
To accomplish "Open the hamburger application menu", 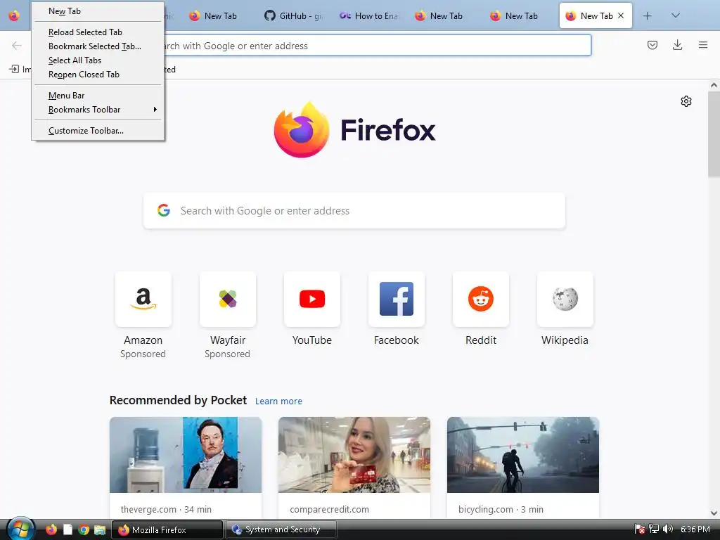I will tap(703, 45).
